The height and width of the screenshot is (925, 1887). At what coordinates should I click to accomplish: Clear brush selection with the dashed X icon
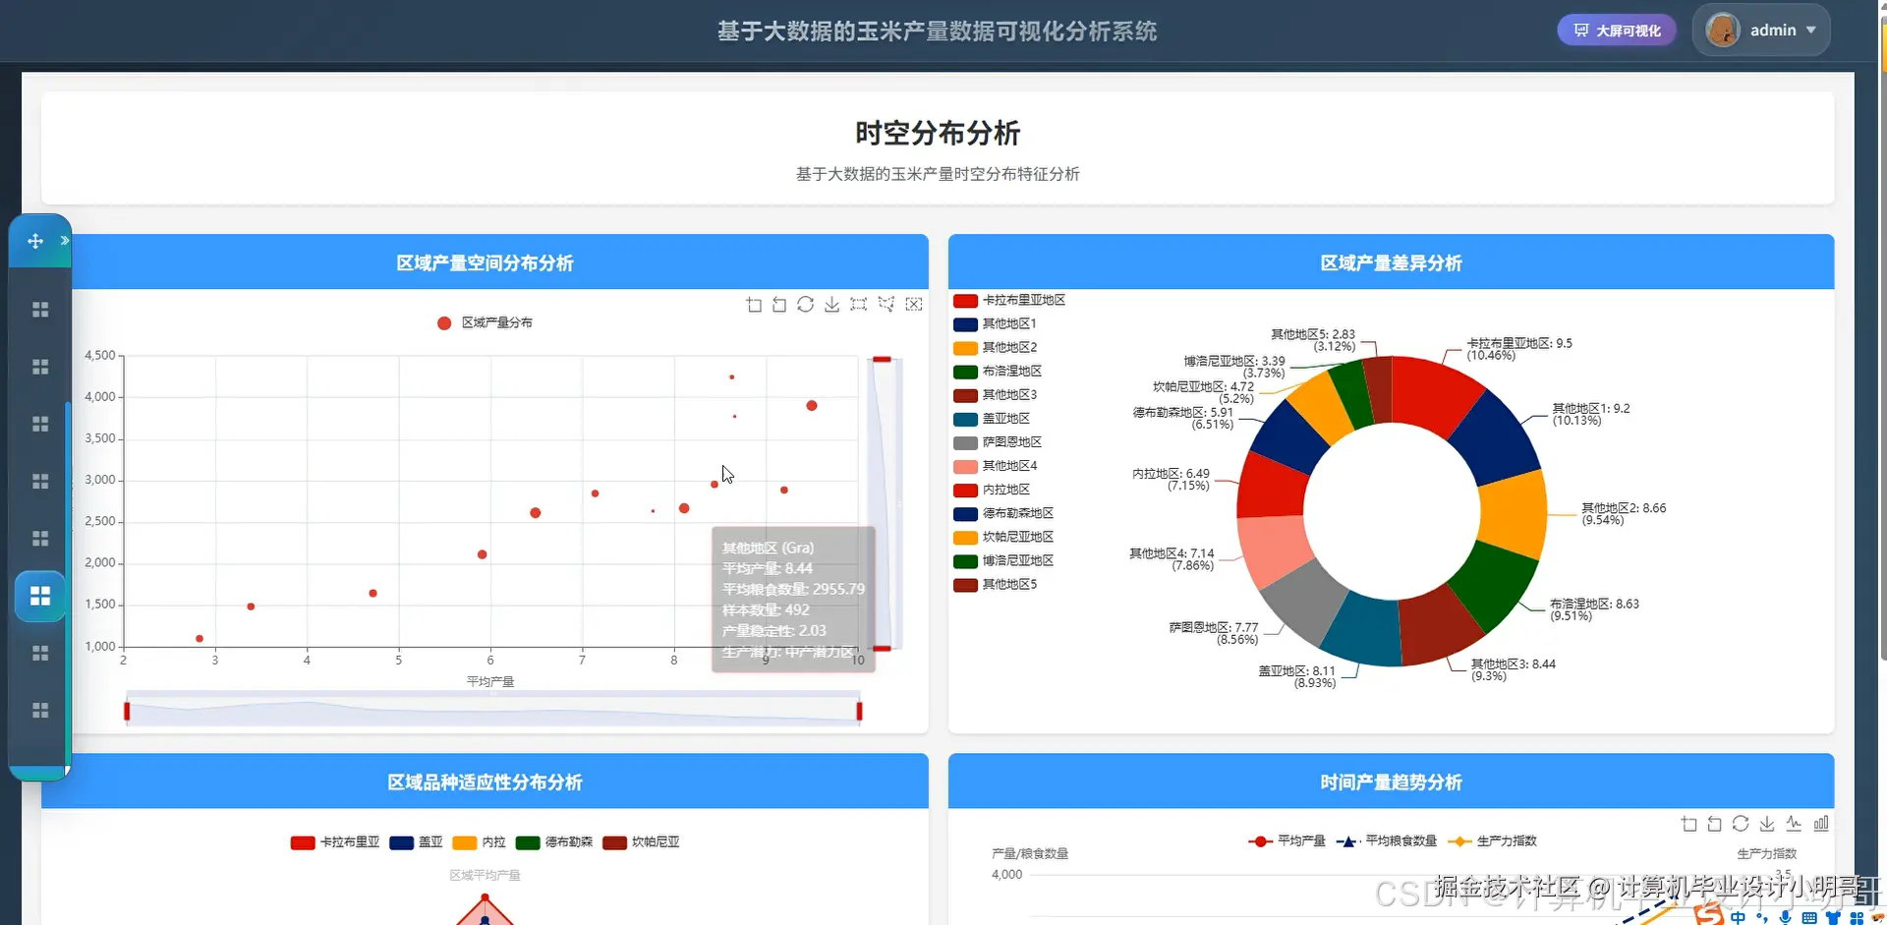point(913,304)
